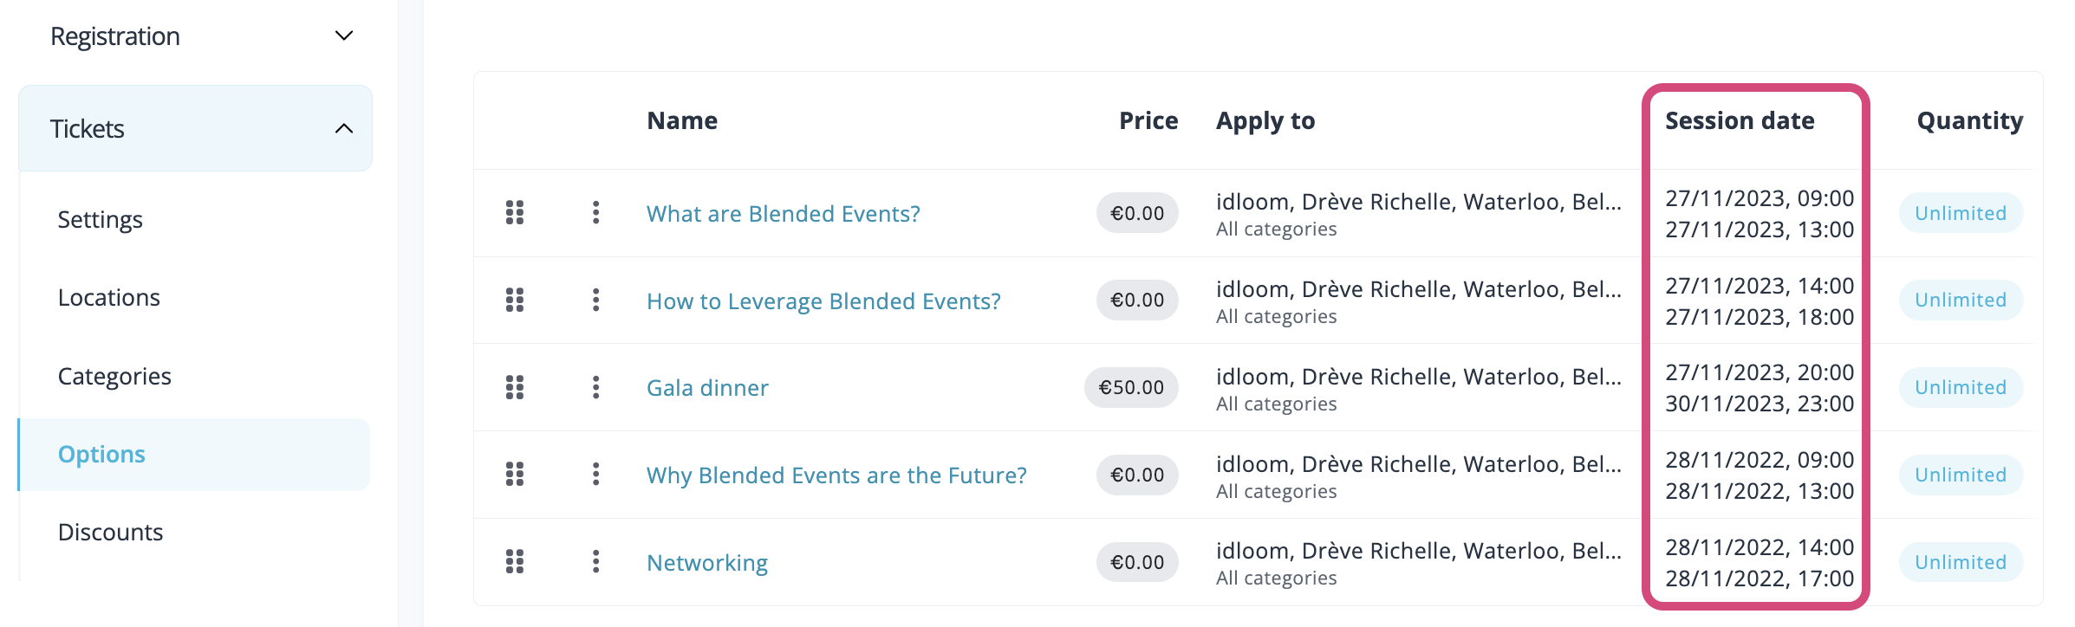Open the actions menu for Networking
The width and height of the screenshot is (2075, 627).
coord(597,561)
